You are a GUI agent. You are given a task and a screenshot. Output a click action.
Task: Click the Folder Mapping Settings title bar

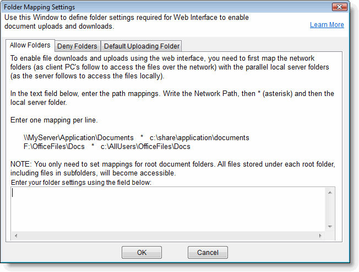(165, 7)
